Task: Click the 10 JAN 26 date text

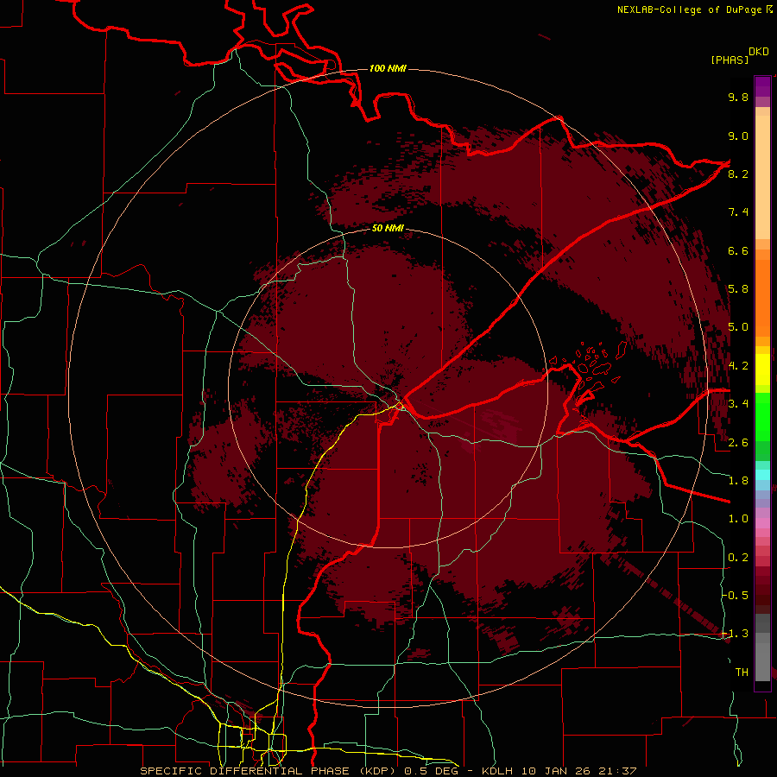Action: click(554, 771)
